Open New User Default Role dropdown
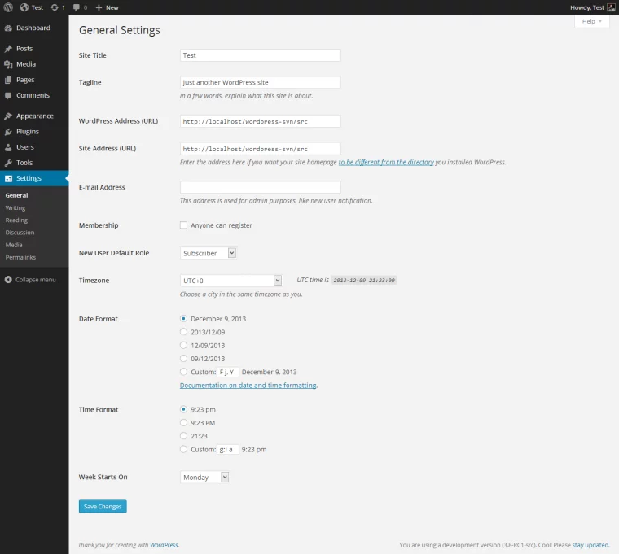 208,253
